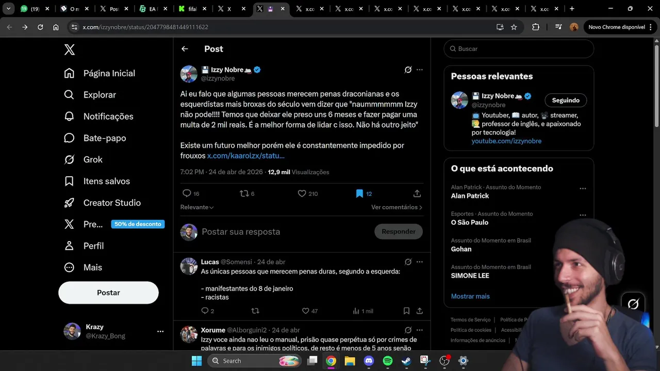The image size is (660, 371).
Task: Open the Gohan trending topic
Action: click(x=461, y=249)
